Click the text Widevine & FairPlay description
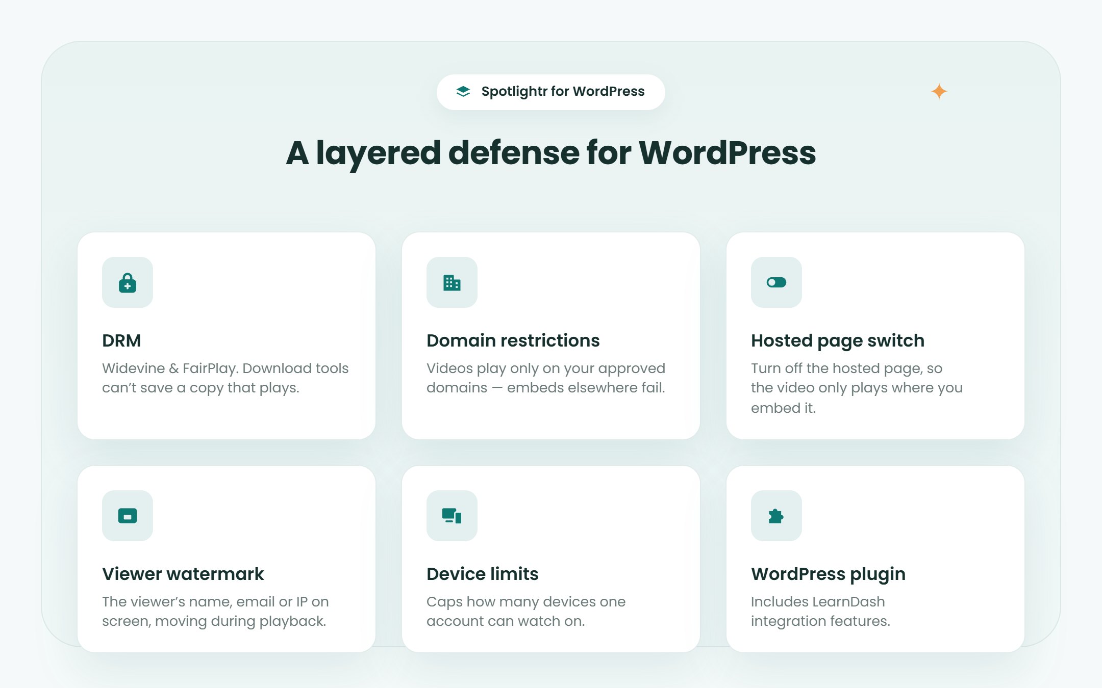This screenshot has width=1102, height=688. (x=226, y=378)
